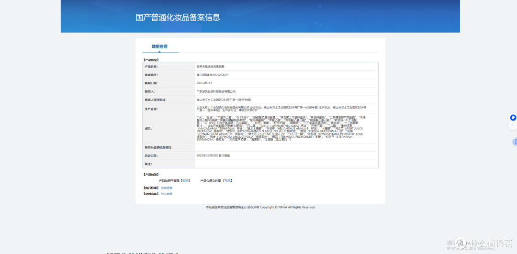Click the 备案人 company name value
Viewport: 517px width, 254px height.
coord(216,91)
